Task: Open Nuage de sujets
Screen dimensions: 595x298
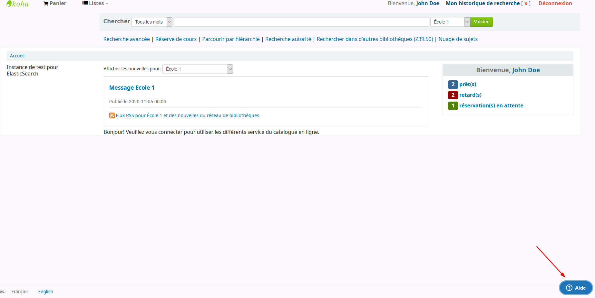Action: (x=458, y=39)
